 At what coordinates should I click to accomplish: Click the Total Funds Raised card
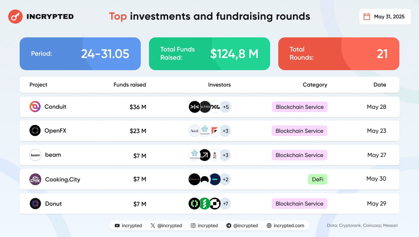coord(209,54)
